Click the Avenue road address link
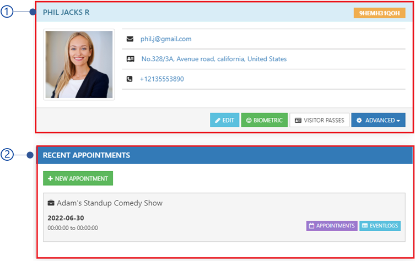Viewport: 415px width, 261px height. [214, 59]
